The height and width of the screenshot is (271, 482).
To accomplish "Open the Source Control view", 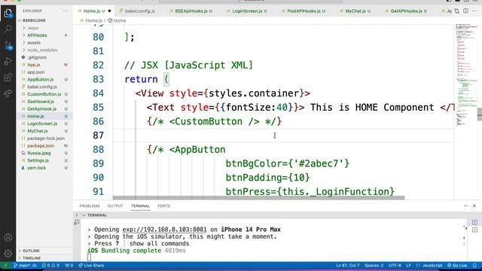I will tap(8, 45).
